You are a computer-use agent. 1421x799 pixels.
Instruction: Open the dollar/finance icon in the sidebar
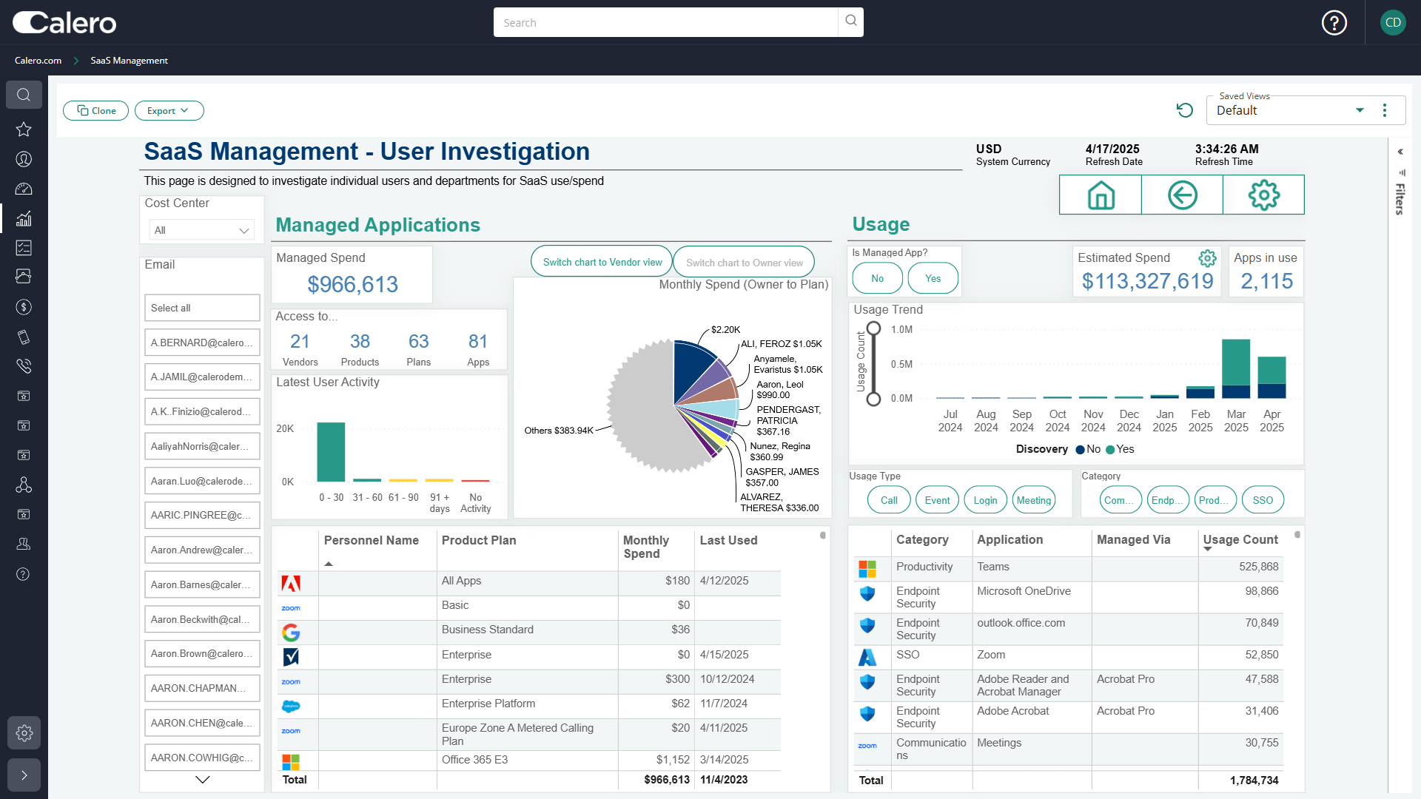pyautogui.click(x=24, y=307)
